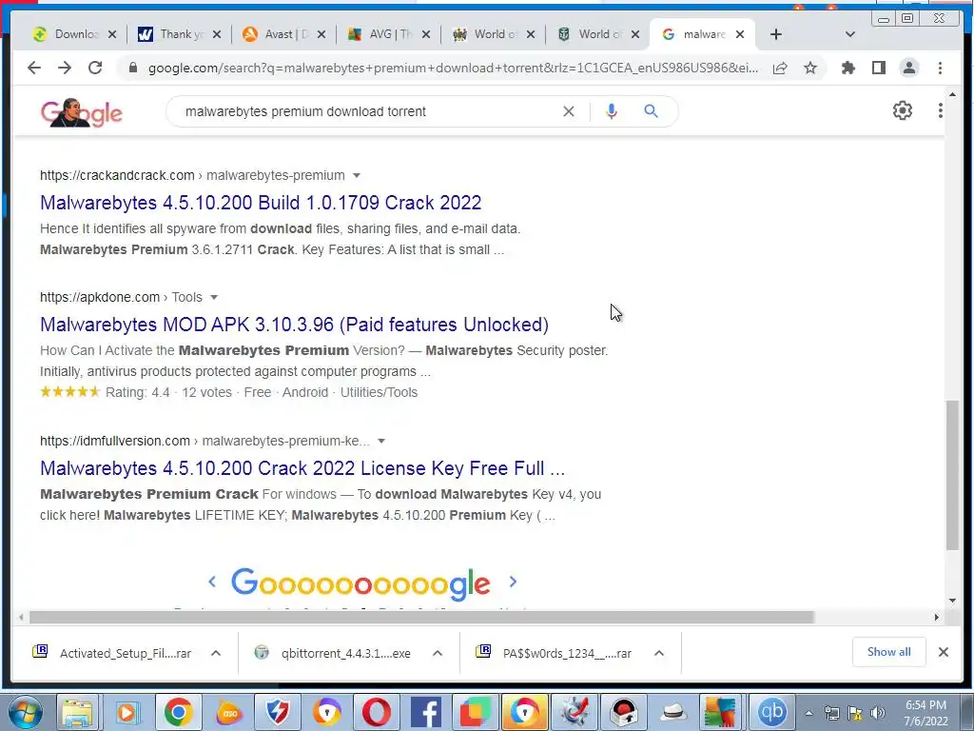
Task: Click the address bar URL
Action: coord(453,68)
